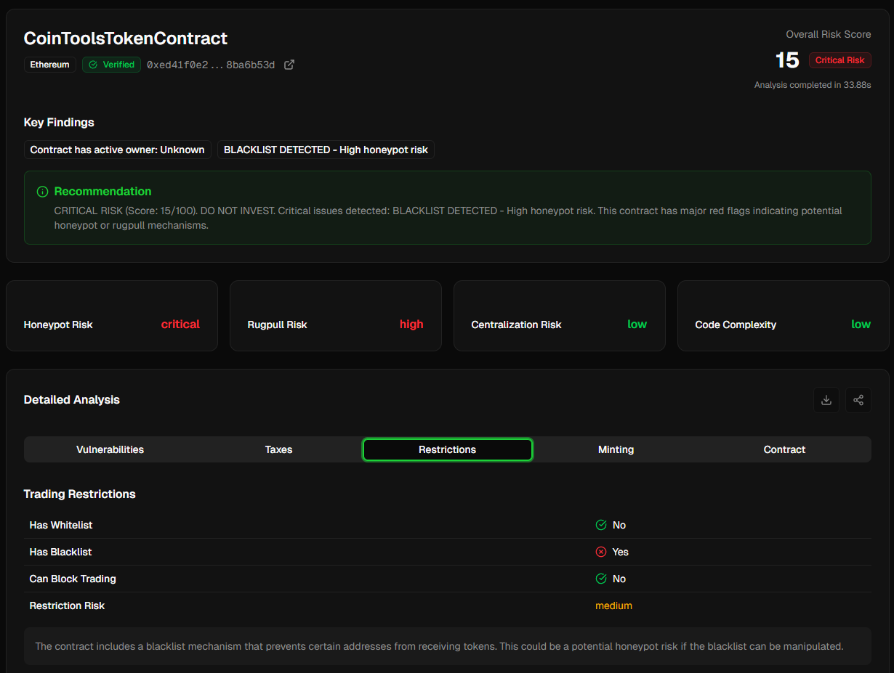Click the share analysis icon
Viewport: 894px width, 673px height.
858,399
